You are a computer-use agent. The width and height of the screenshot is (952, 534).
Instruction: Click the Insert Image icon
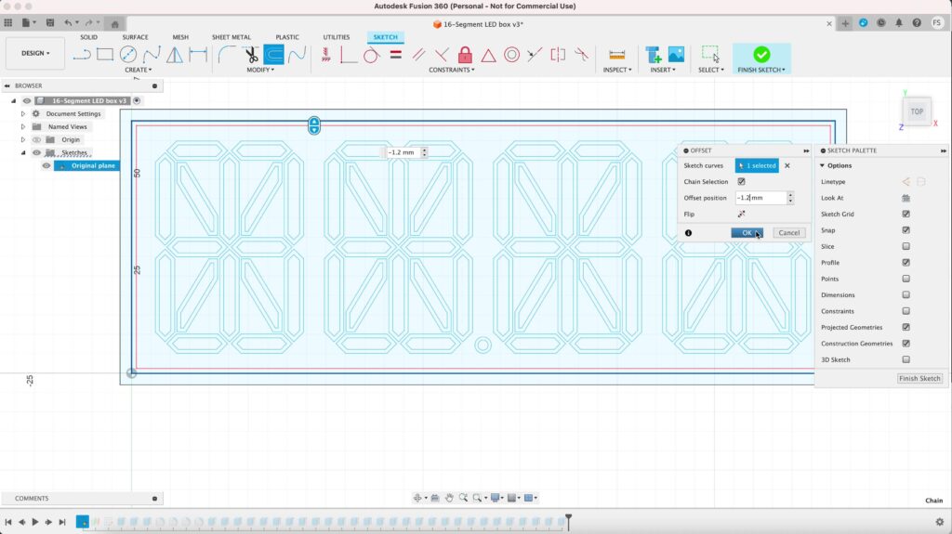coord(676,55)
